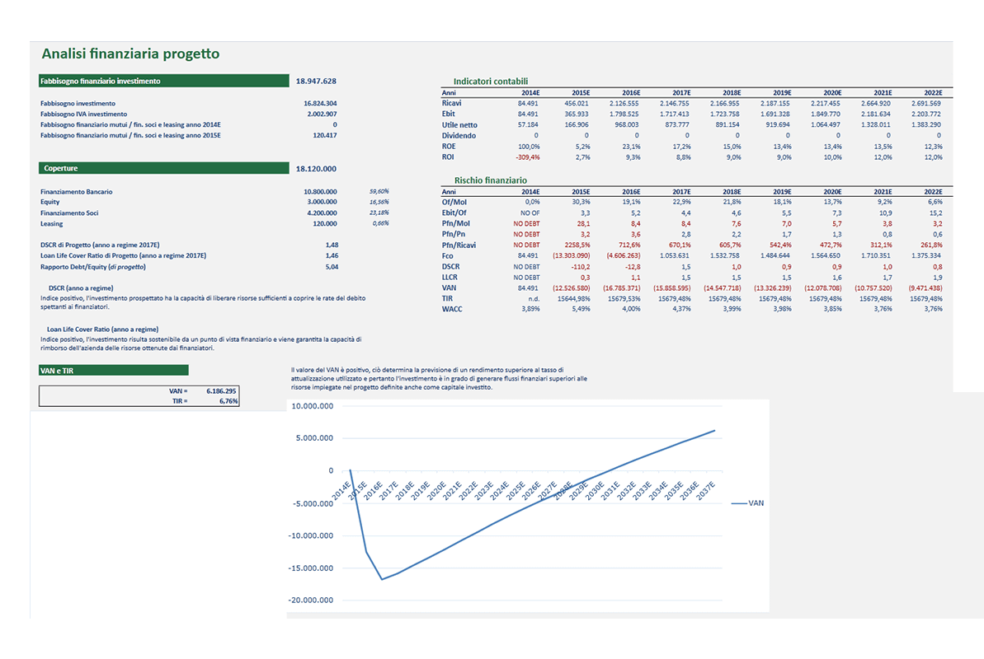Select the DSCR di Progetto value 1,48
This screenshot has width=984, height=659.
coord(332,245)
